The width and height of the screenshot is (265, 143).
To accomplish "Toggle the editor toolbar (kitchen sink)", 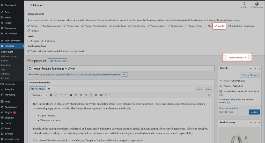I will 101,95.
